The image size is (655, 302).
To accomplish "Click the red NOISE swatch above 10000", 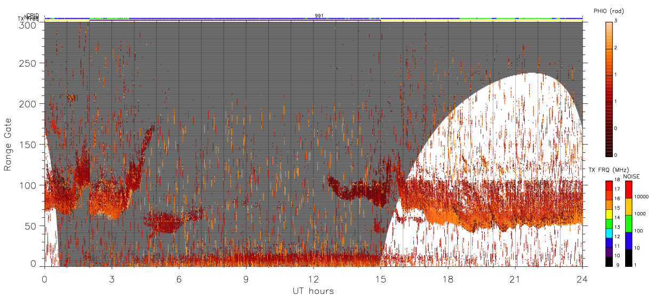I will pyautogui.click(x=628, y=190).
